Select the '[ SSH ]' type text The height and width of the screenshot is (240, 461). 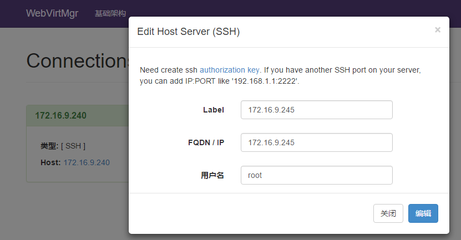coord(73,146)
